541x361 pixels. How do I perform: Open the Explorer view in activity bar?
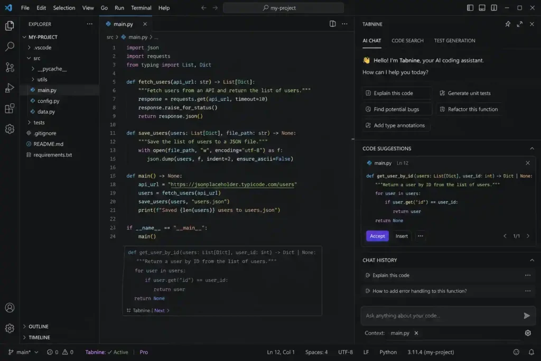10,25
